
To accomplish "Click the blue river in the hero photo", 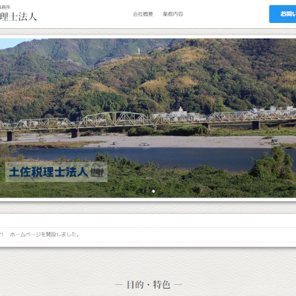I will [x=148, y=158].
